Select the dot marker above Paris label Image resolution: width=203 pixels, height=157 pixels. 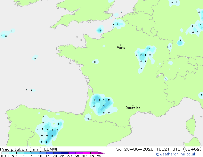pyautogui.click(x=121, y=45)
